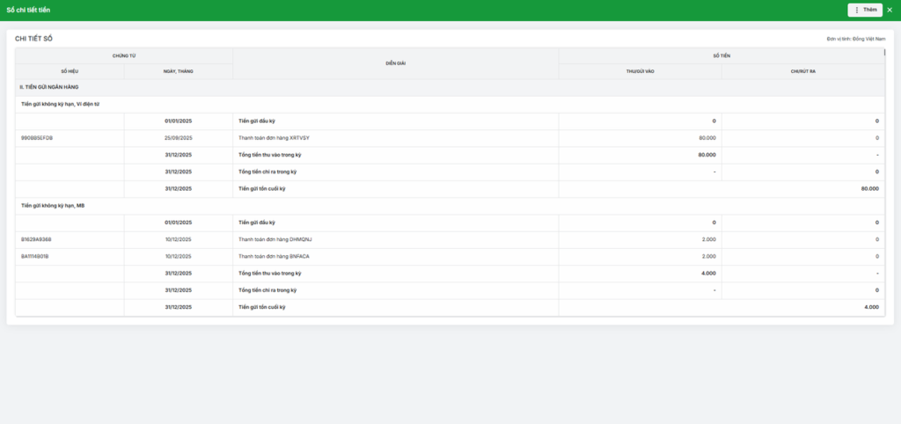The height and width of the screenshot is (424, 901).
Task: Click the 25/09/2025 date cell
Action: [178, 138]
